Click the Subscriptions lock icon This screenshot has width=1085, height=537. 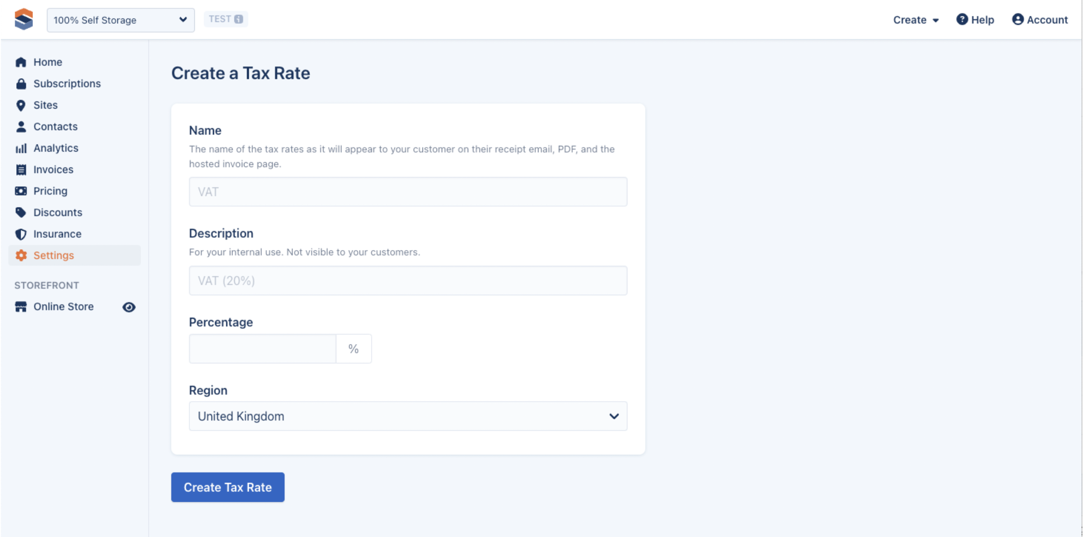pos(21,83)
